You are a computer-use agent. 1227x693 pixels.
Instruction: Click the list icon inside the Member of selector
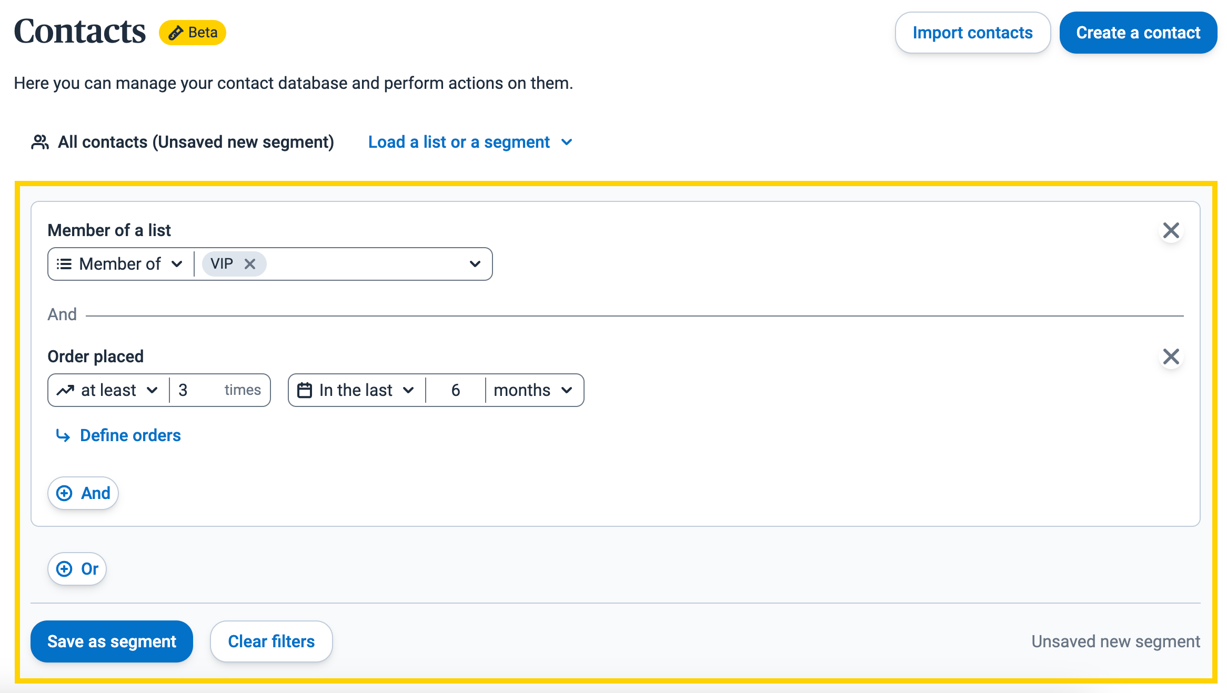point(64,263)
